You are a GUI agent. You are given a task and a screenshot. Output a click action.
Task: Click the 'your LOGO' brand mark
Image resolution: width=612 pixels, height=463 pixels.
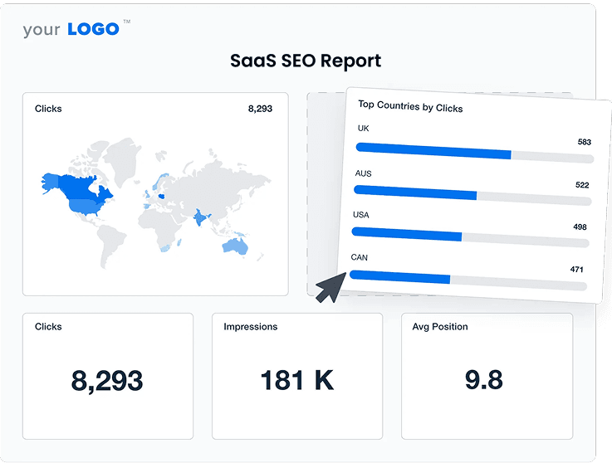pyautogui.click(x=71, y=29)
